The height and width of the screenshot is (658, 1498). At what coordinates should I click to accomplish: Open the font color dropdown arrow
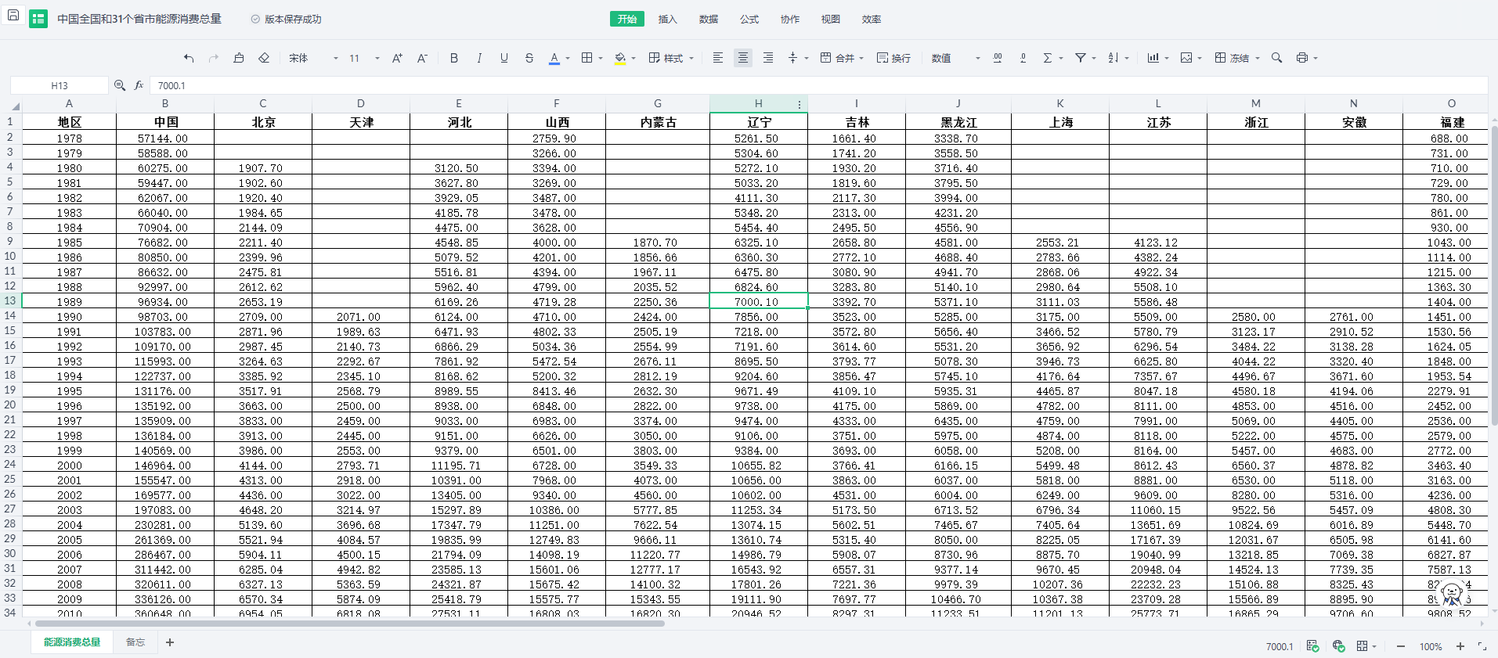pyautogui.click(x=568, y=58)
